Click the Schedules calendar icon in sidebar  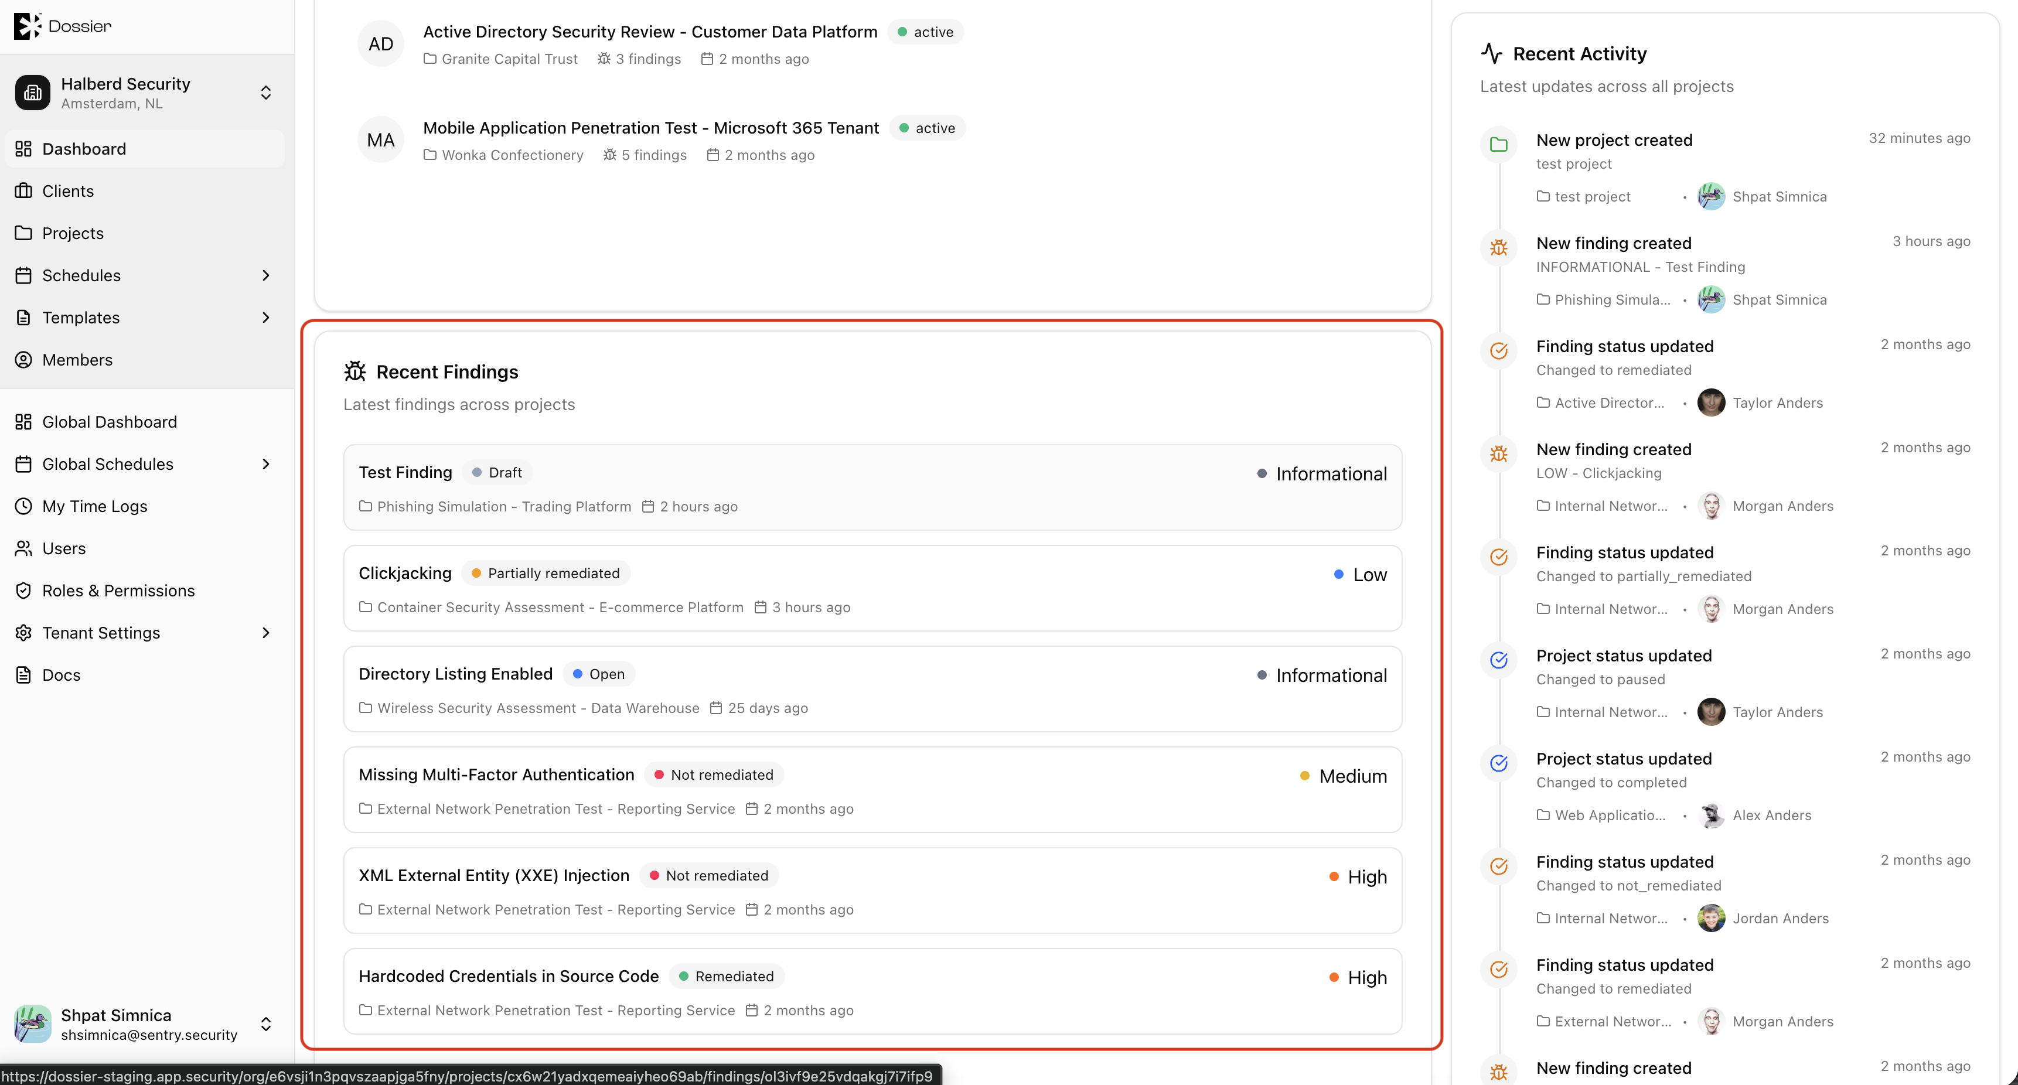click(23, 276)
